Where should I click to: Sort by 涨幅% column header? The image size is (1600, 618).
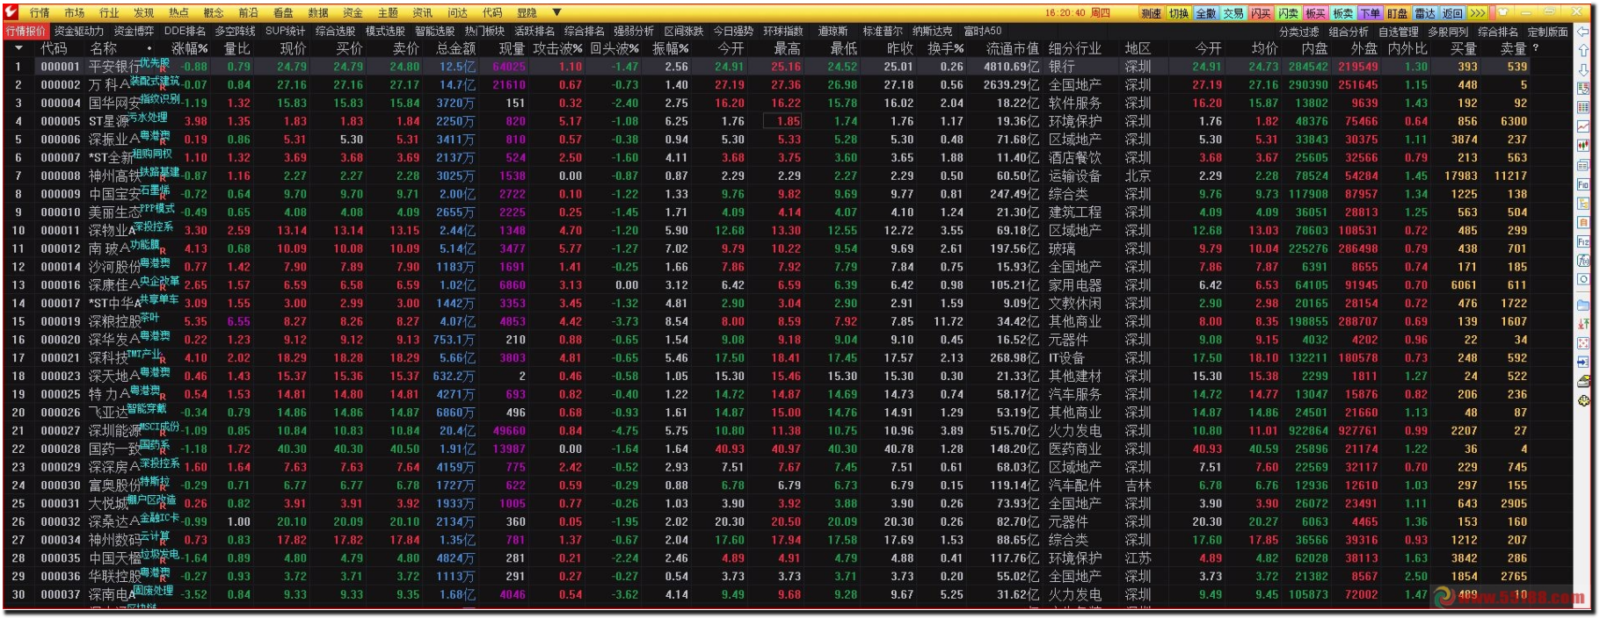190,48
